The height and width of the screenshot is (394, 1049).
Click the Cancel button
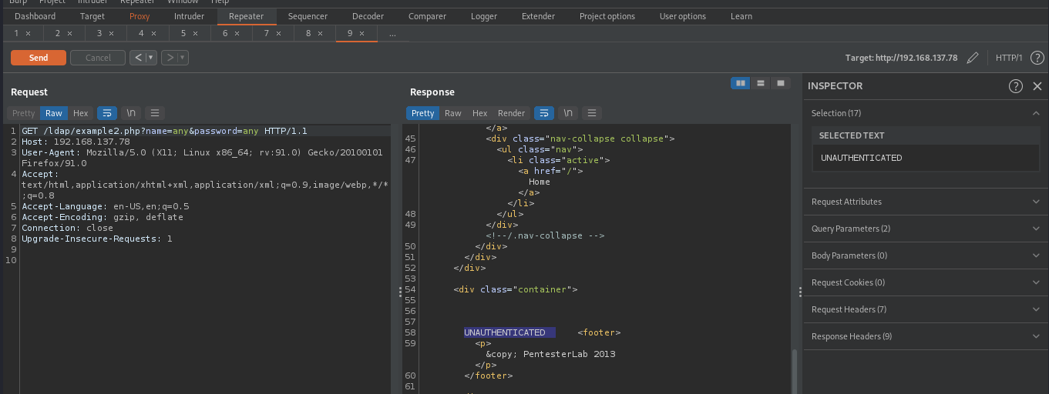tap(98, 58)
